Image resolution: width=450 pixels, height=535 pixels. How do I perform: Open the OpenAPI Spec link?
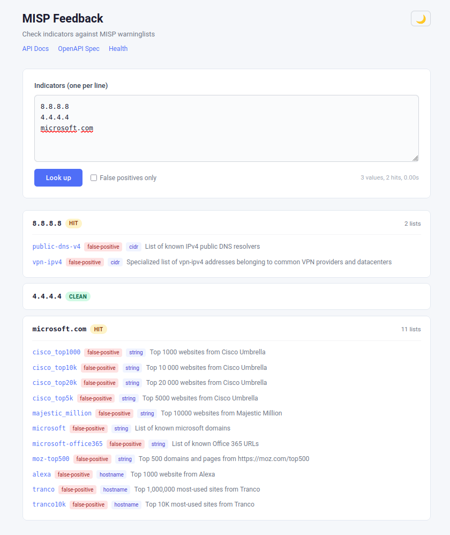[x=79, y=49]
